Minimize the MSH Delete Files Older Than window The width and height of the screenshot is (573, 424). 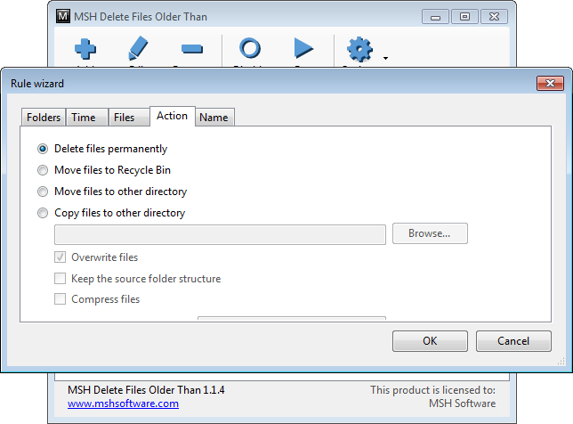point(435,17)
